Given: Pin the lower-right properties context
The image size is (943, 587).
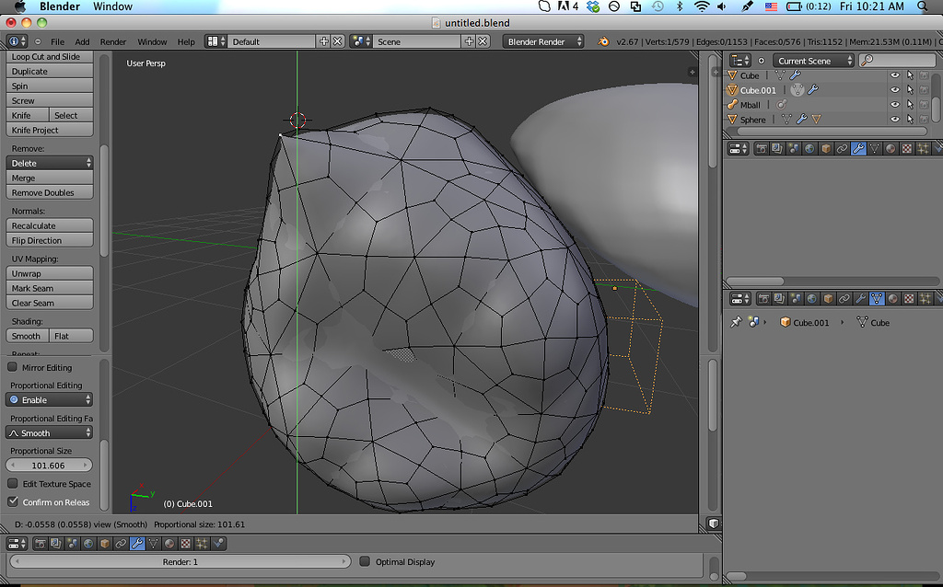Looking at the screenshot, I should click(736, 322).
